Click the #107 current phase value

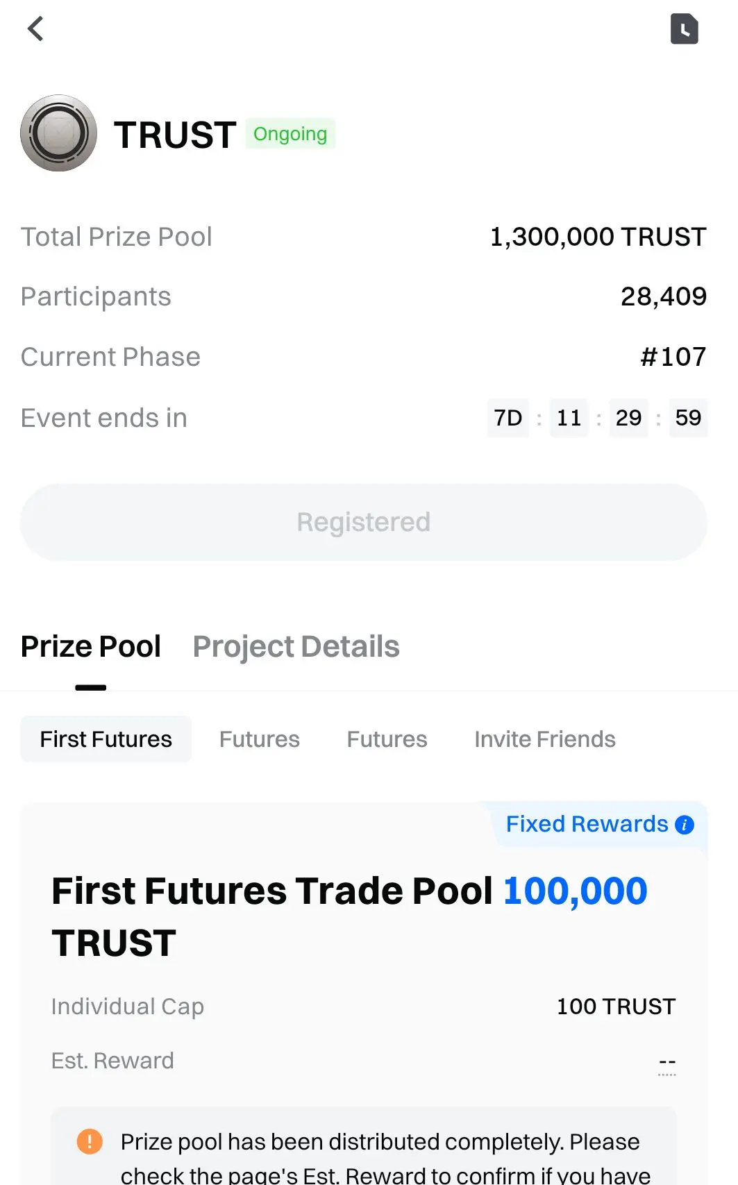click(x=673, y=357)
